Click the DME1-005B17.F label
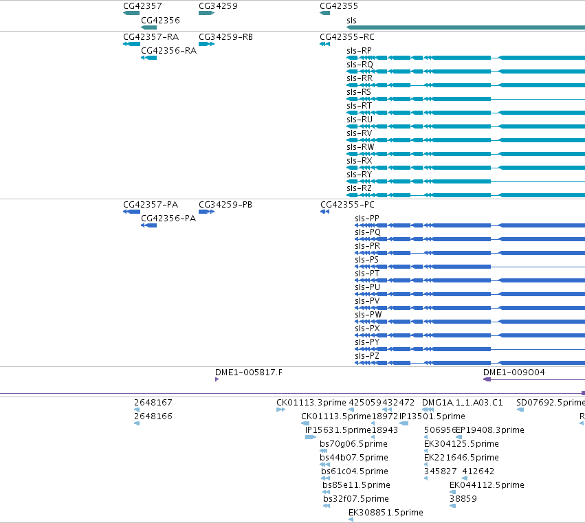The width and height of the screenshot is (585, 523). coord(248,372)
